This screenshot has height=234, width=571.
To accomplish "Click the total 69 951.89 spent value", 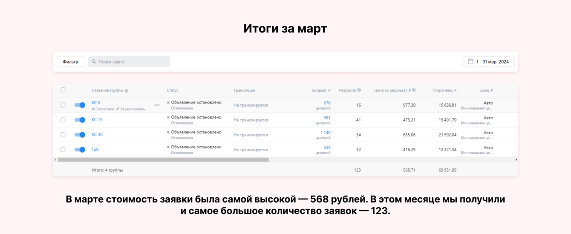I will [x=447, y=170].
